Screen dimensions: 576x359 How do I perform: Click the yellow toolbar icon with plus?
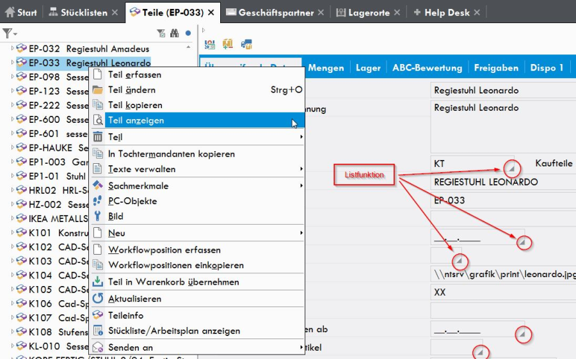tap(228, 44)
